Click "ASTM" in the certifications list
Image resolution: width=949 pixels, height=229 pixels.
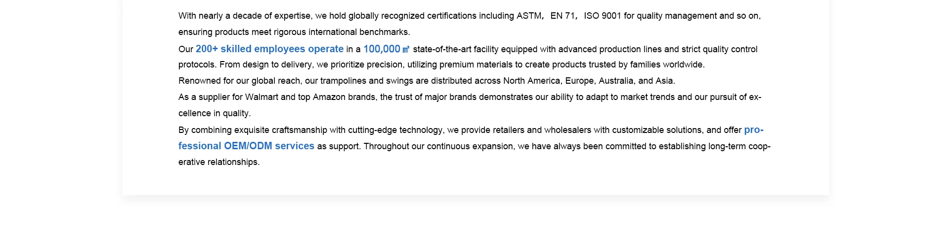528,16
